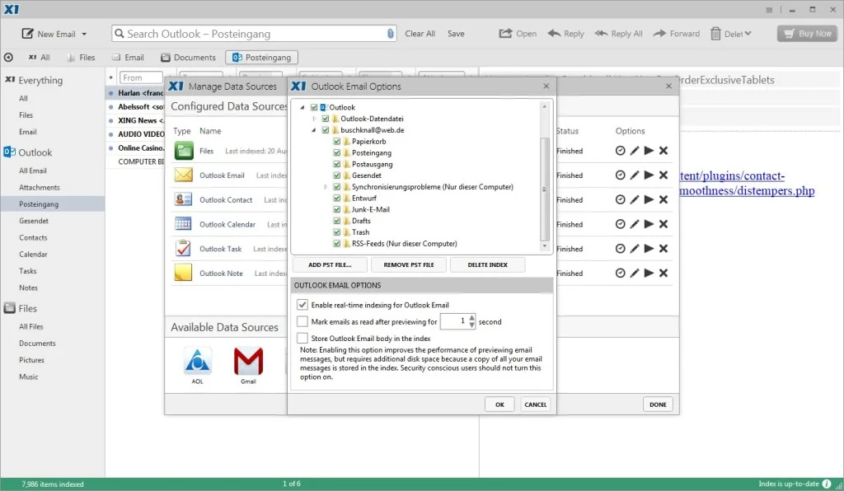Switch to the Email tab

(x=128, y=57)
